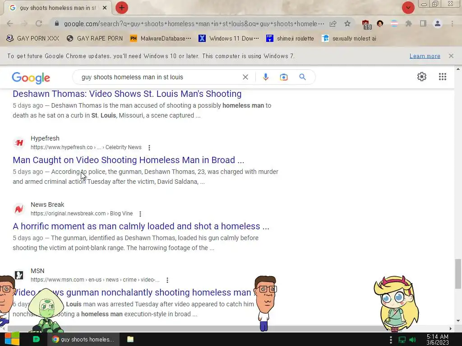Viewport: 462px width, 346px height.
Task: Click into the Google search input field
Action: click(159, 77)
